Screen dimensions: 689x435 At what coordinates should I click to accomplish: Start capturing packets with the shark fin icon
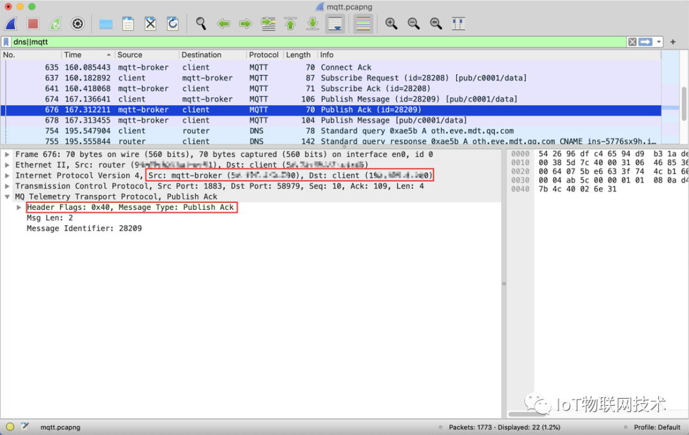[x=11, y=24]
